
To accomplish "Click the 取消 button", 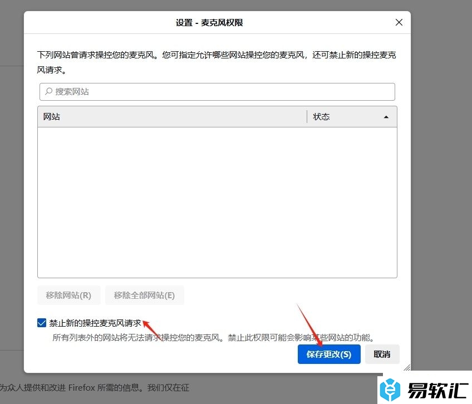I will (382, 354).
